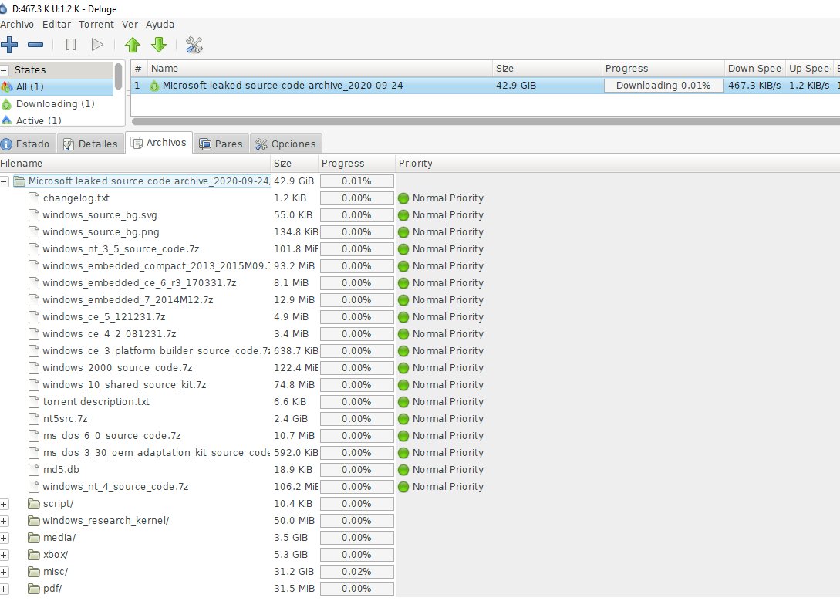Select the # column header
This screenshot has height=608, width=840.
(x=138, y=69)
